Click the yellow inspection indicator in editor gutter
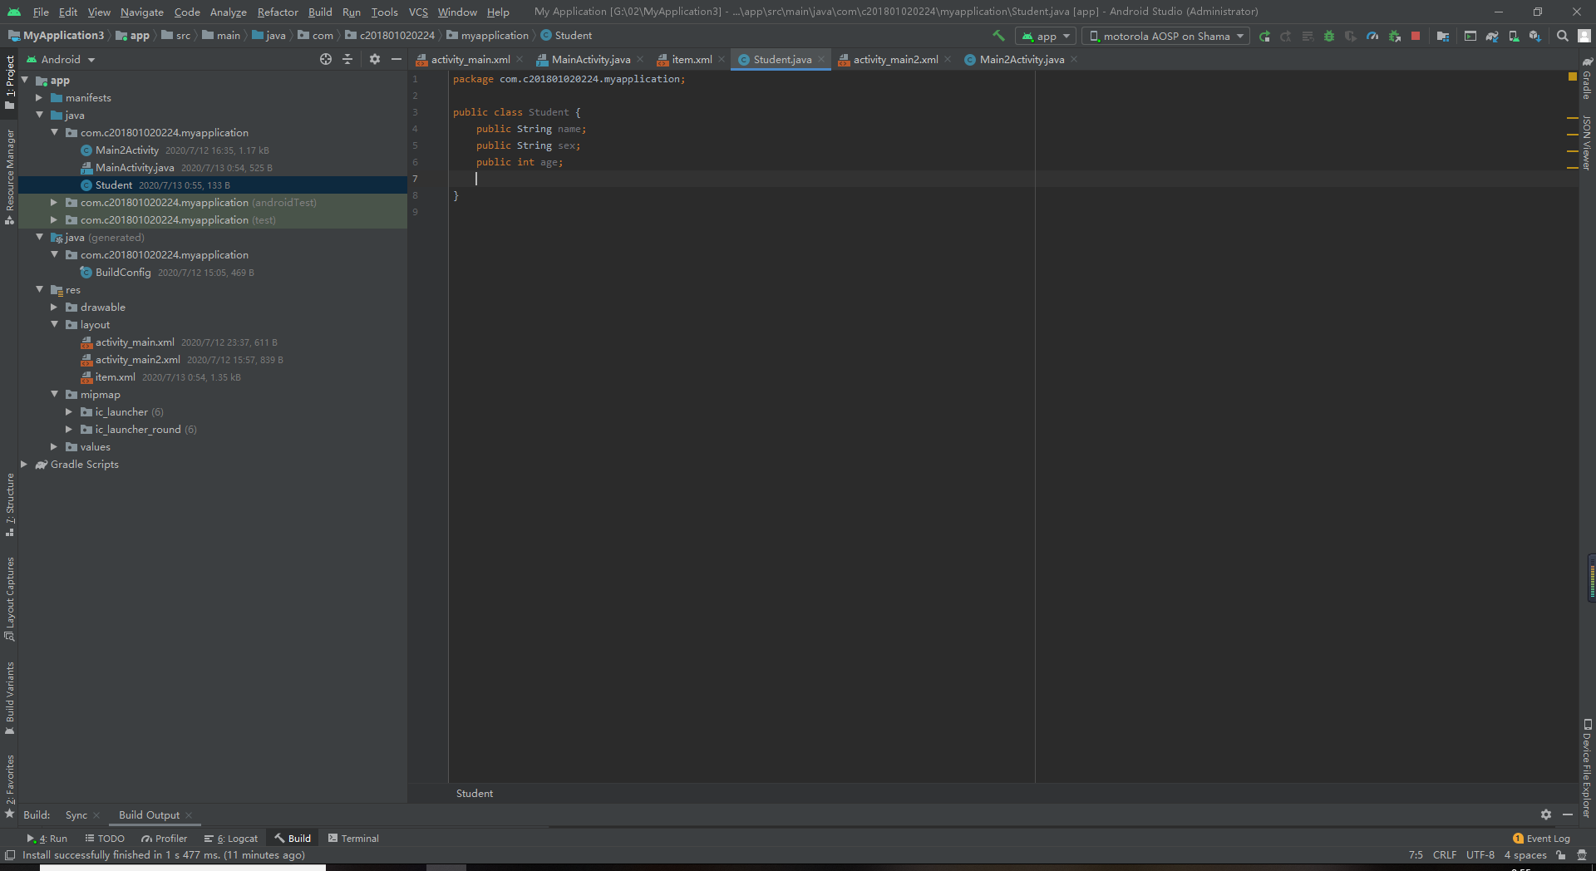This screenshot has width=1596, height=871. [1572, 76]
